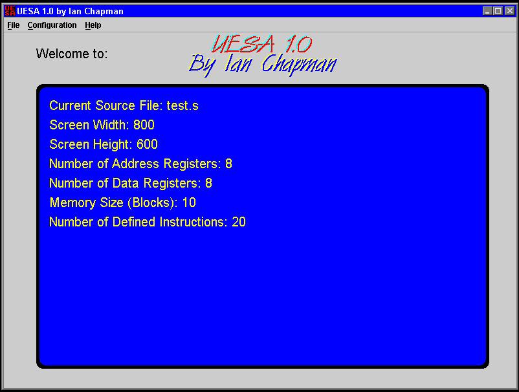Open the File menu
This screenshot has width=519, height=392.
[12, 25]
